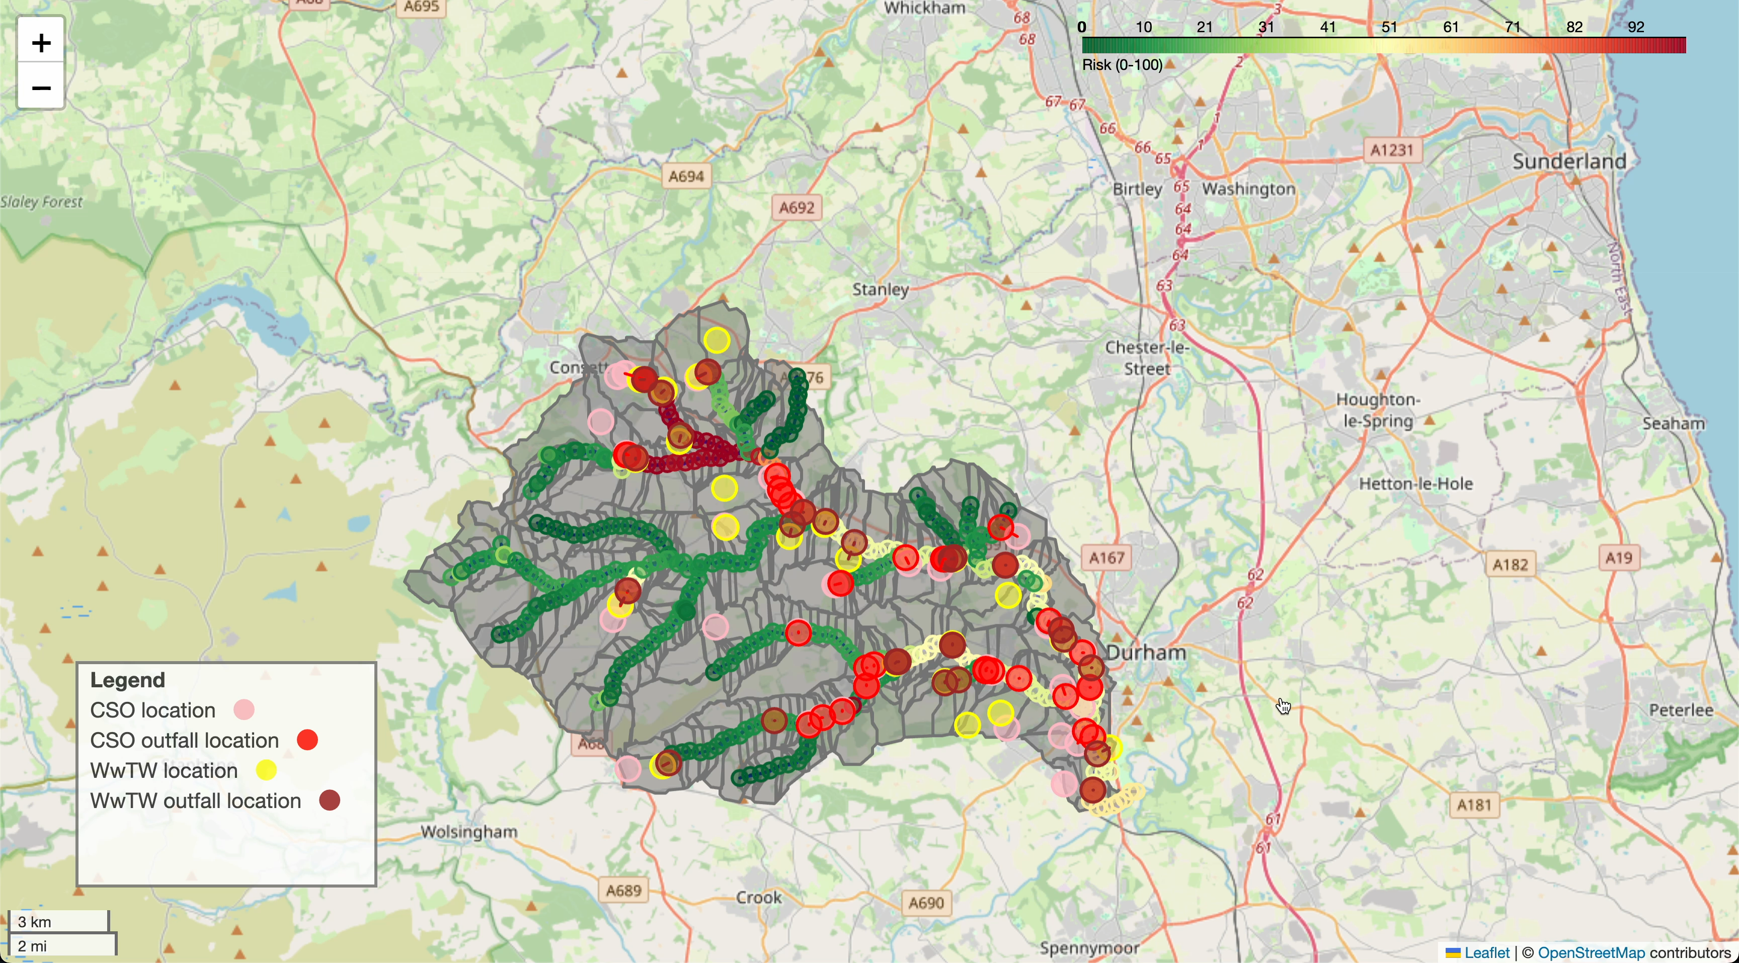
Task: Click the Houghton-le-Spring label
Action: (x=1379, y=410)
